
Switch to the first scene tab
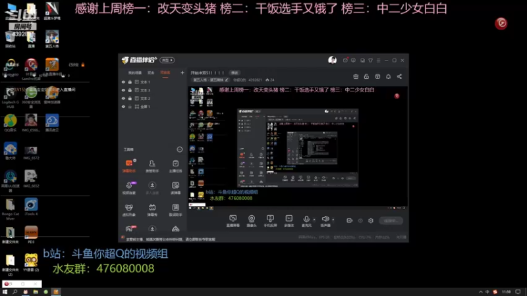coord(135,72)
